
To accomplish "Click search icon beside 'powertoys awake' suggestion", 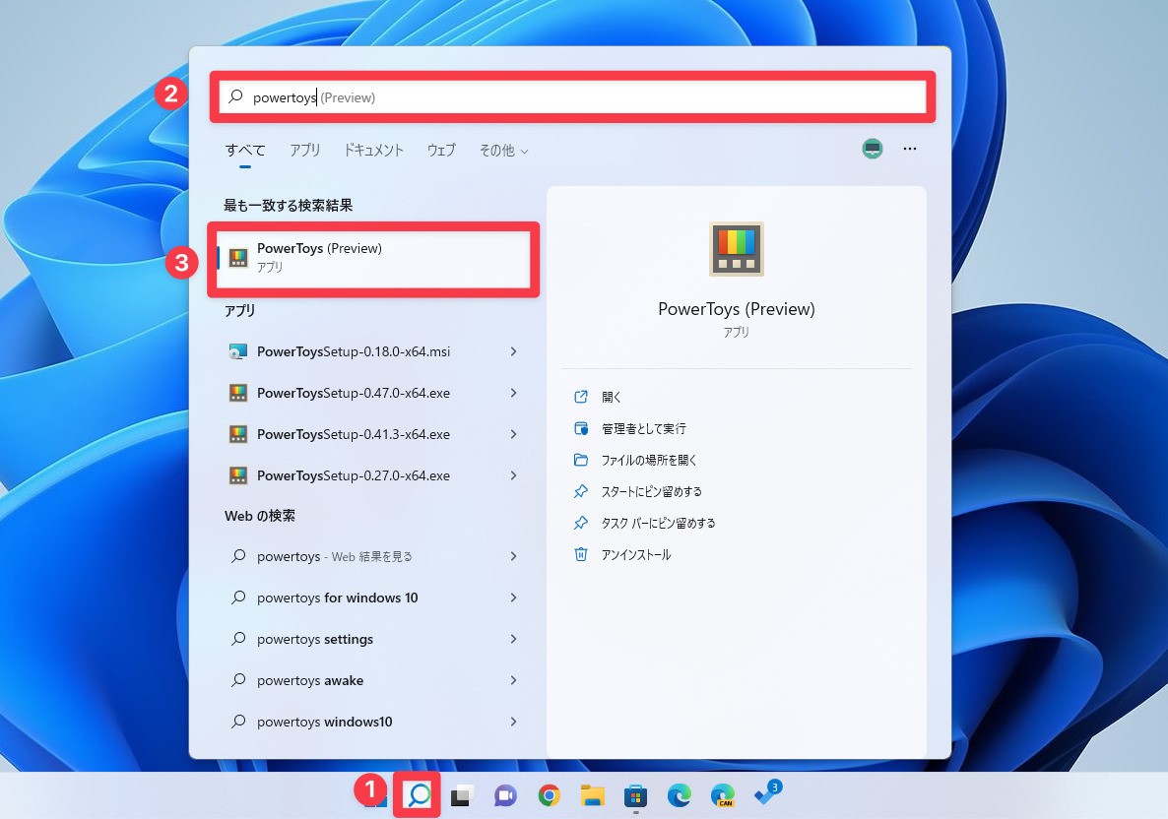I will pos(238,680).
